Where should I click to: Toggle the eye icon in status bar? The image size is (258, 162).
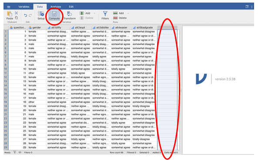(x=20, y=152)
